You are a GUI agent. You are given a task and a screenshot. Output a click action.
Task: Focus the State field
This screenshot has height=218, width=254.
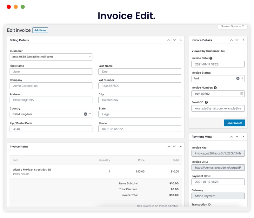[140, 114]
